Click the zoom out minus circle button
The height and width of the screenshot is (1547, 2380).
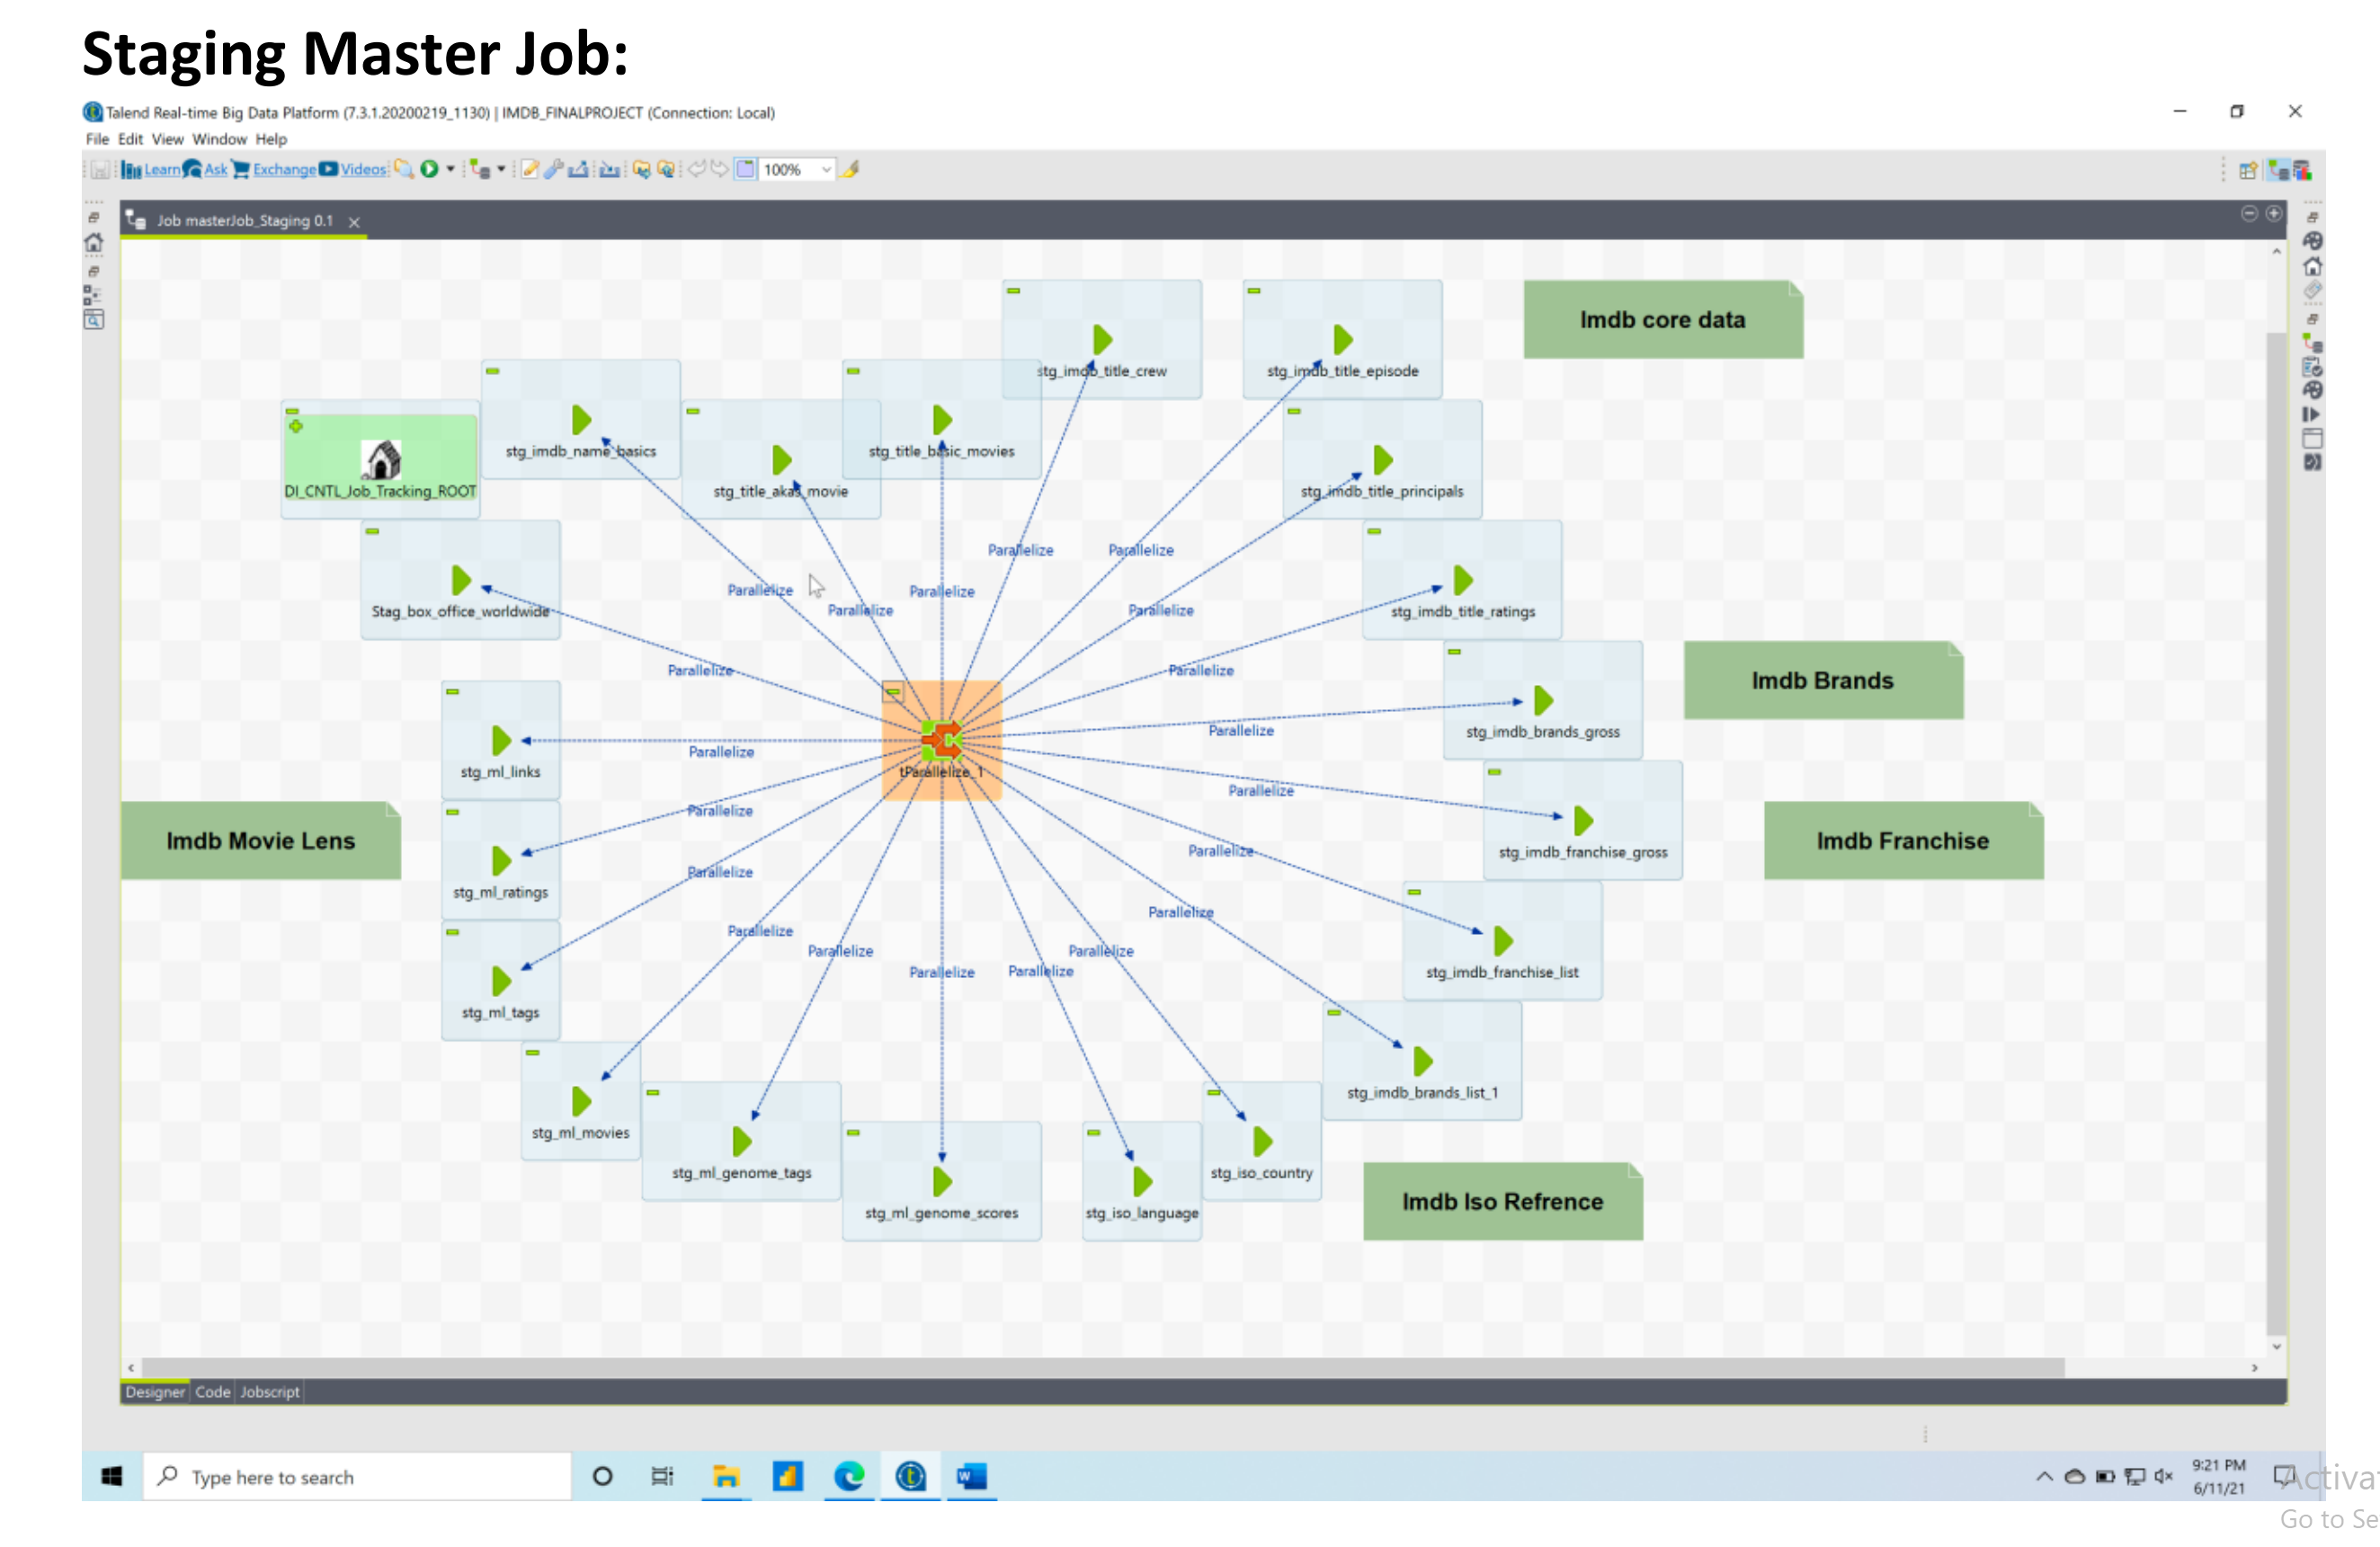2249,214
